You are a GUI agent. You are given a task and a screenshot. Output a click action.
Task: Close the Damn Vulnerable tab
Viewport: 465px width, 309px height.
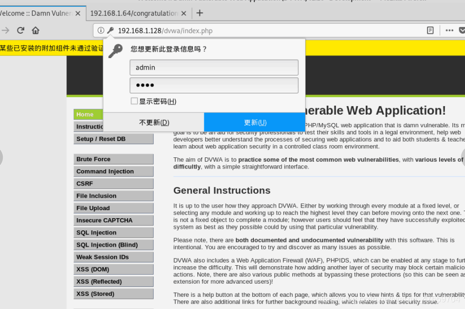tap(78, 13)
